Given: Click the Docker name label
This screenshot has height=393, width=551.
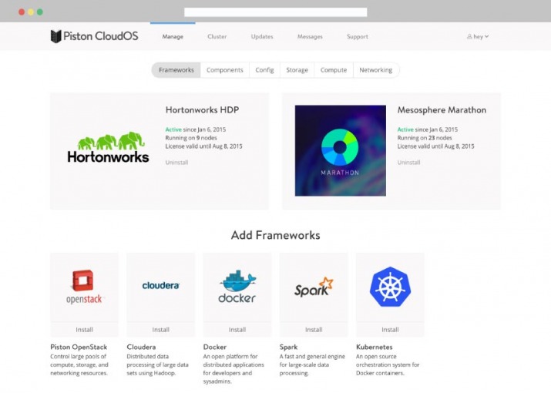Looking at the screenshot, I should click(x=215, y=347).
